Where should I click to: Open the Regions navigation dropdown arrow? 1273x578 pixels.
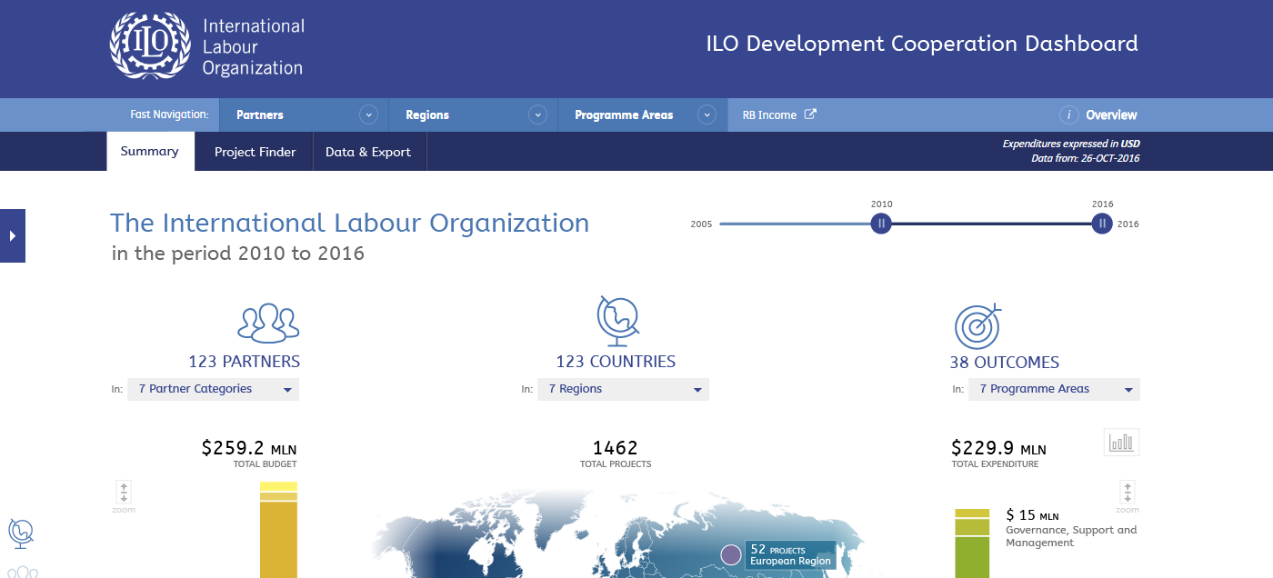[538, 115]
